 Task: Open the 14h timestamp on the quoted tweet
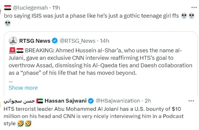click(104, 41)
